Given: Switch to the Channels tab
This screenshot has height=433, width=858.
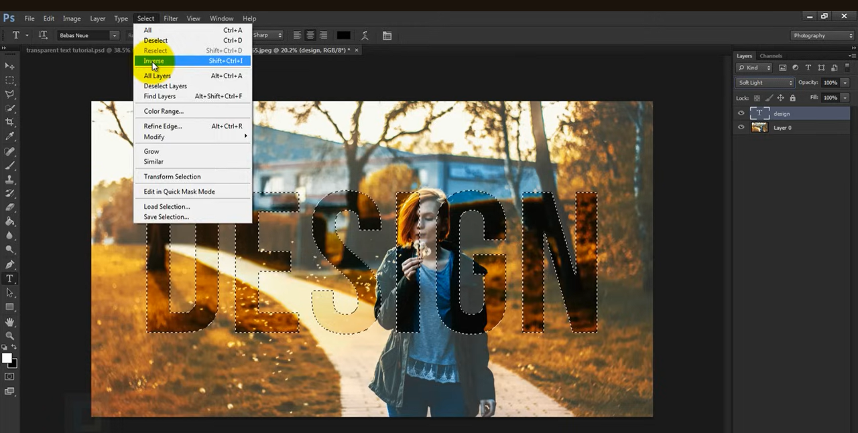Looking at the screenshot, I should click(x=771, y=56).
